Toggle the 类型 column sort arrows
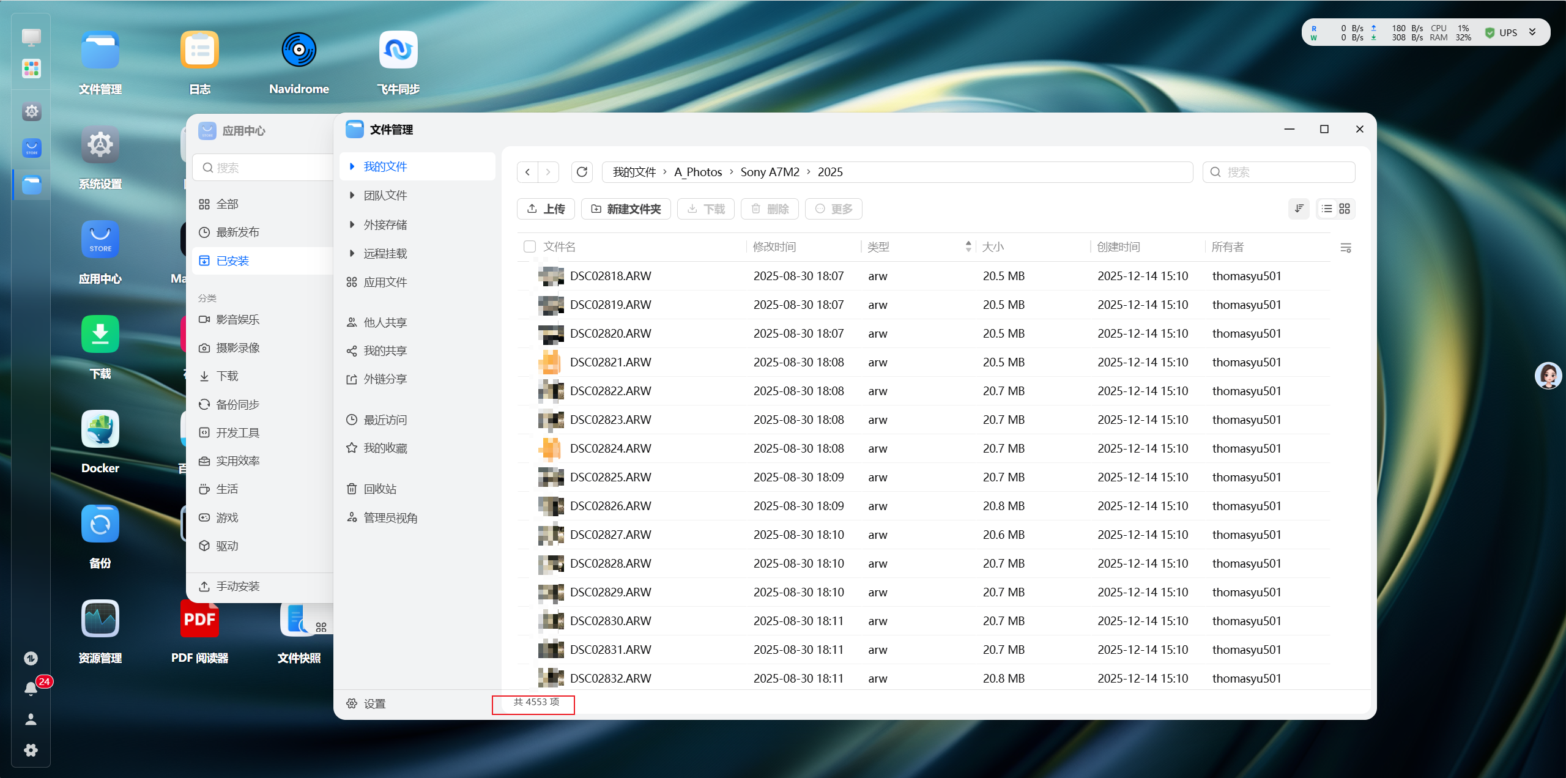Viewport: 1566px width, 778px height. 968,246
